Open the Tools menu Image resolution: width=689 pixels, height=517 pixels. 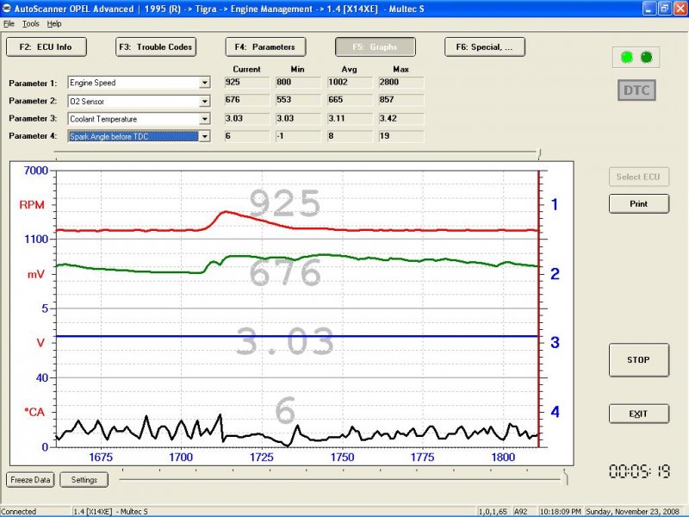[31, 24]
